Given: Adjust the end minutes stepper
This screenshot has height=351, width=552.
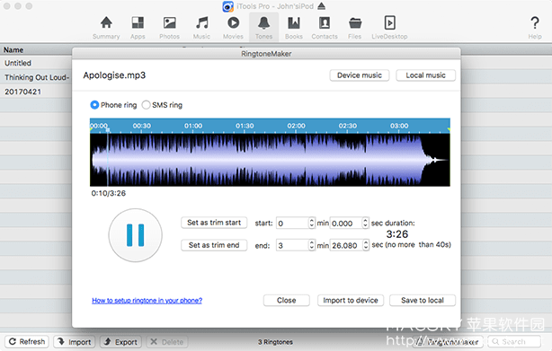Looking at the screenshot, I should click(312, 245).
